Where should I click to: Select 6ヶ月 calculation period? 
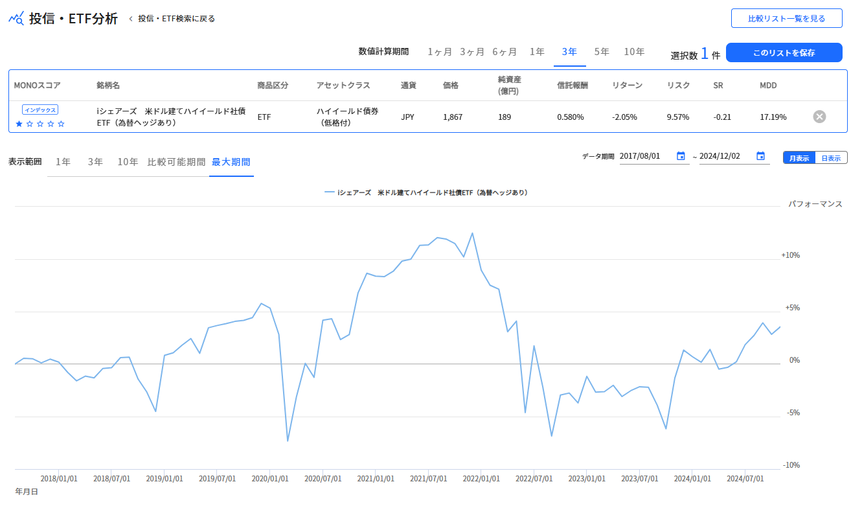pyautogui.click(x=505, y=52)
